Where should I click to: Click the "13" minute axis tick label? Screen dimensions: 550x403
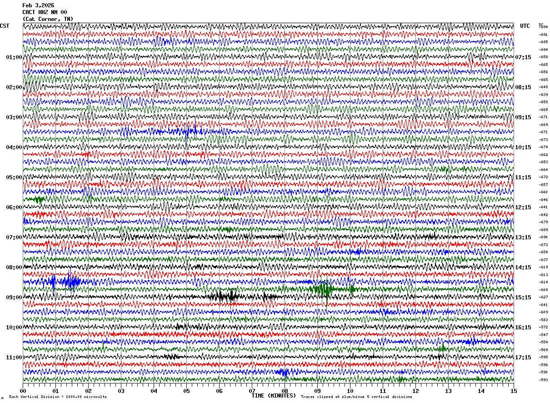tap(448, 391)
